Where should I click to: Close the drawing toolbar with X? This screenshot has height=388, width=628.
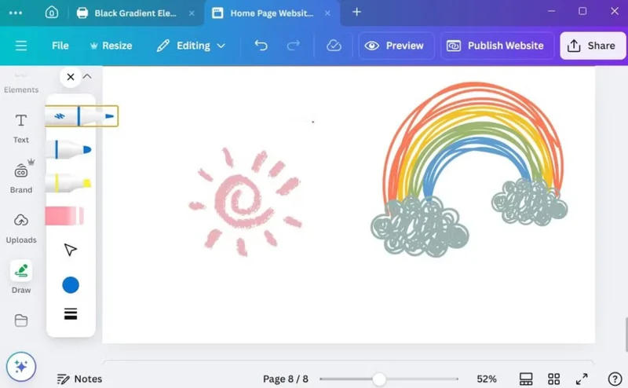click(71, 76)
